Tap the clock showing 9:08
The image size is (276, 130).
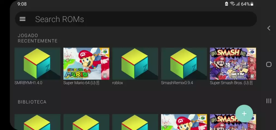[x=22, y=4]
